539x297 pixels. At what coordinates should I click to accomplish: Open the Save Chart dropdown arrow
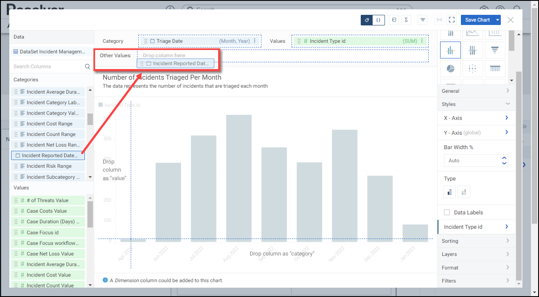coord(497,20)
